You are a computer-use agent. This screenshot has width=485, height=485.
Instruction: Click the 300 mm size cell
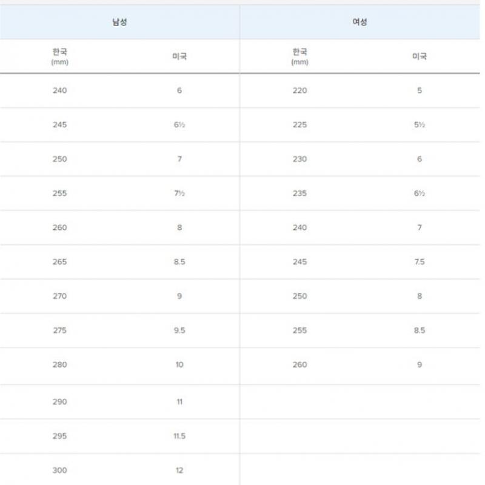[60, 470]
